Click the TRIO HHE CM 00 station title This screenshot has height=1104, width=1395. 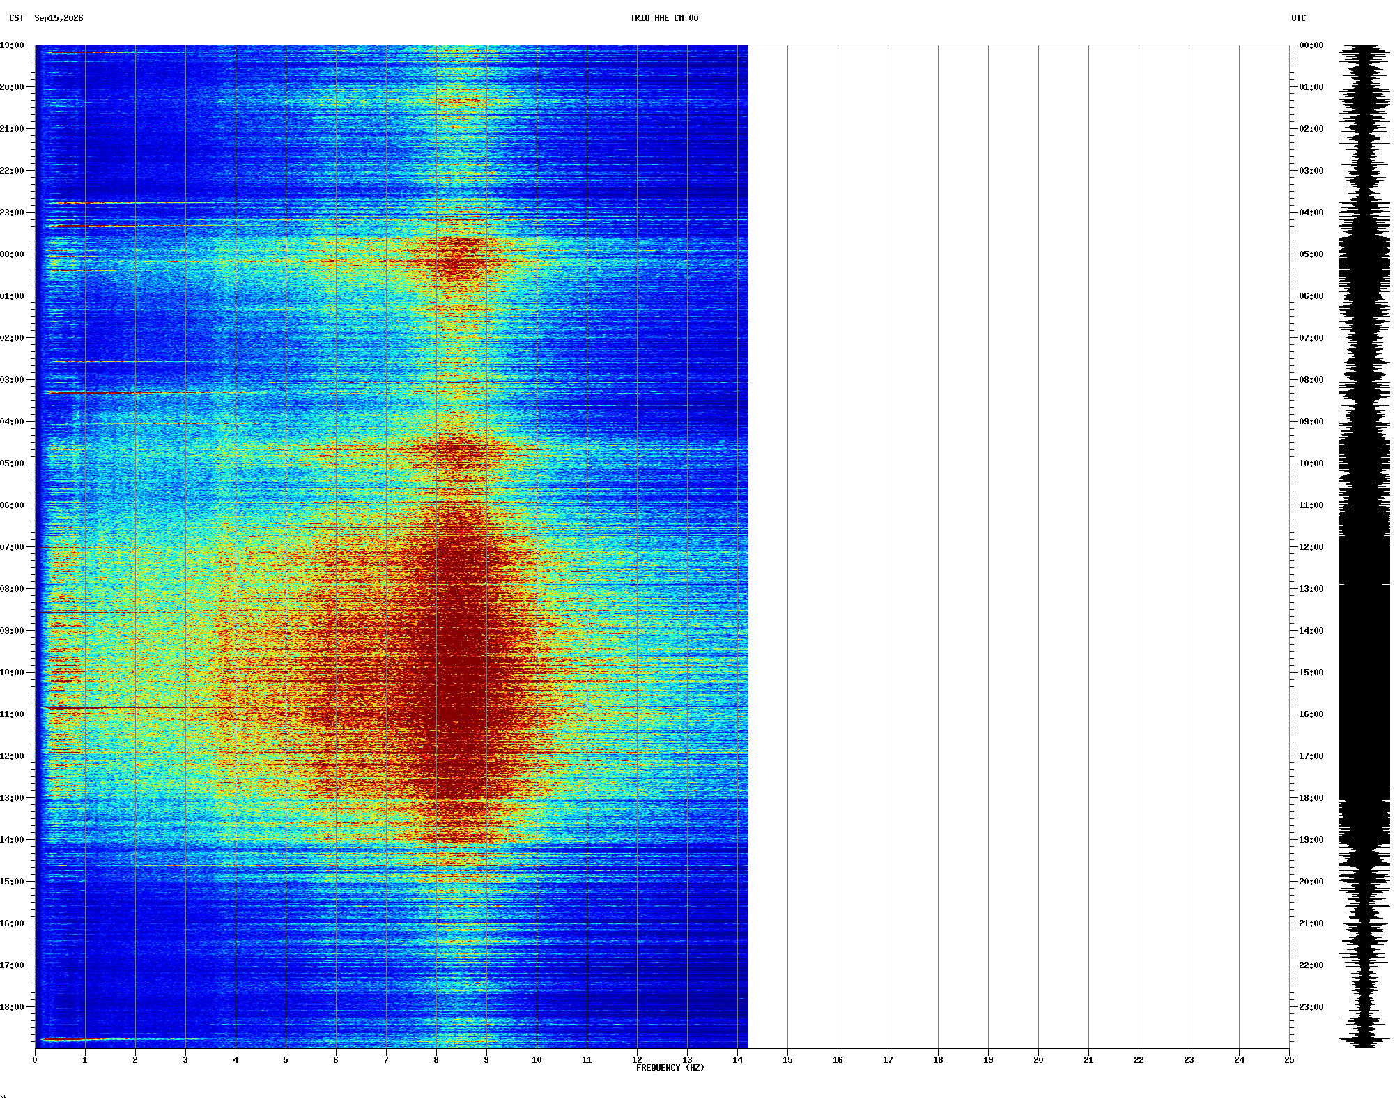click(x=664, y=18)
